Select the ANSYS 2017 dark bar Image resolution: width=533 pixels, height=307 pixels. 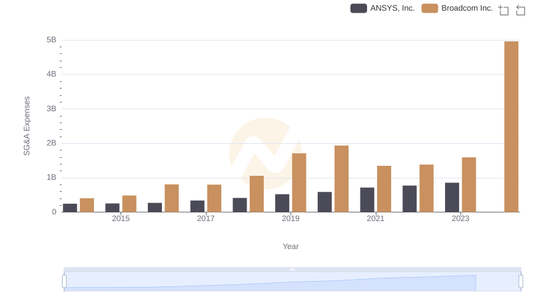click(197, 206)
